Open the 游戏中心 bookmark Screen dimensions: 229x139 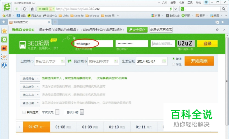pyautogui.click(x=50, y=15)
